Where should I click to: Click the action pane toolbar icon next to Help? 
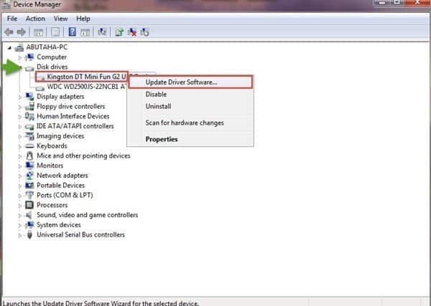tap(85, 32)
